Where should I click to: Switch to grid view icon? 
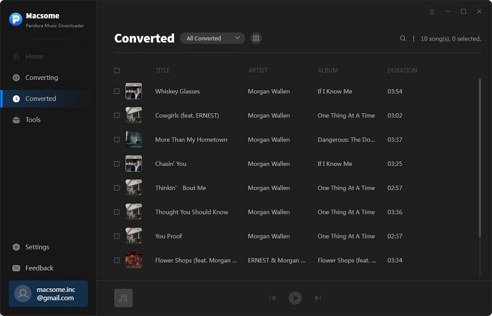click(x=256, y=38)
